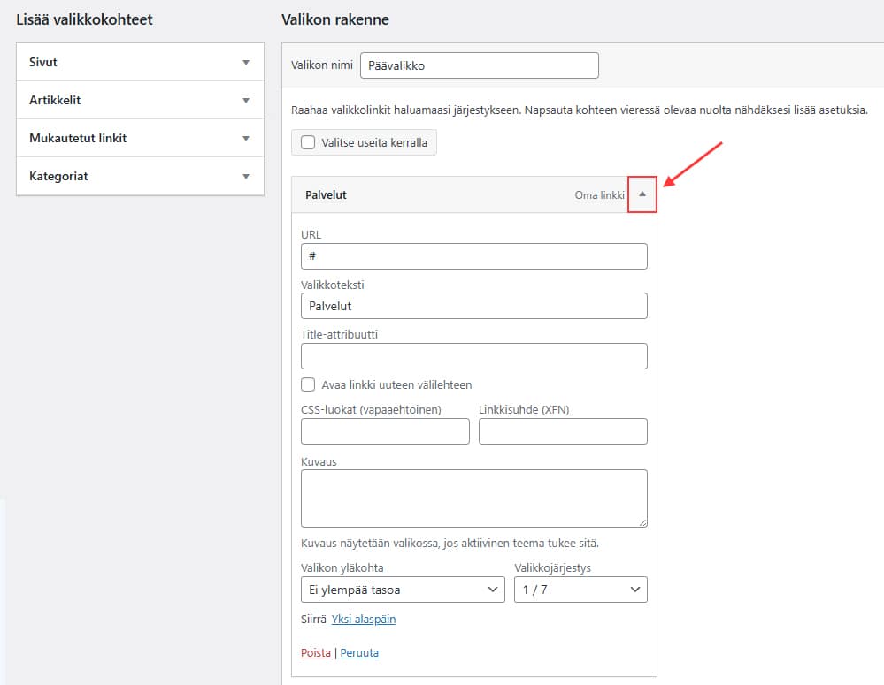
Task: Click the Peruuta link
Action: click(x=359, y=653)
